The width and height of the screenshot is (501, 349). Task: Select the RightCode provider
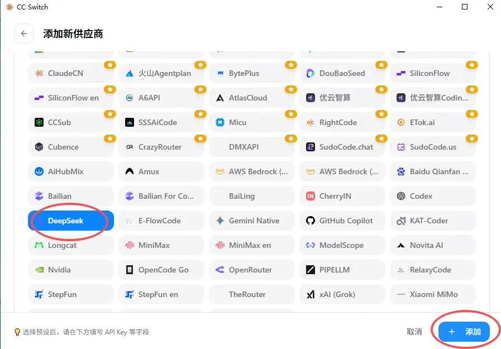[342, 122]
